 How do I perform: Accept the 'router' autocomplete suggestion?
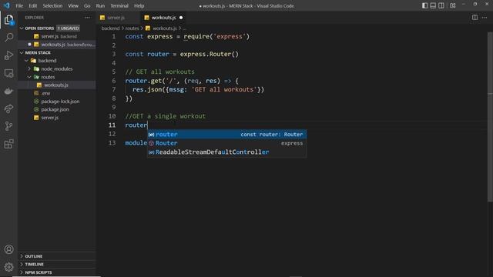227,135
